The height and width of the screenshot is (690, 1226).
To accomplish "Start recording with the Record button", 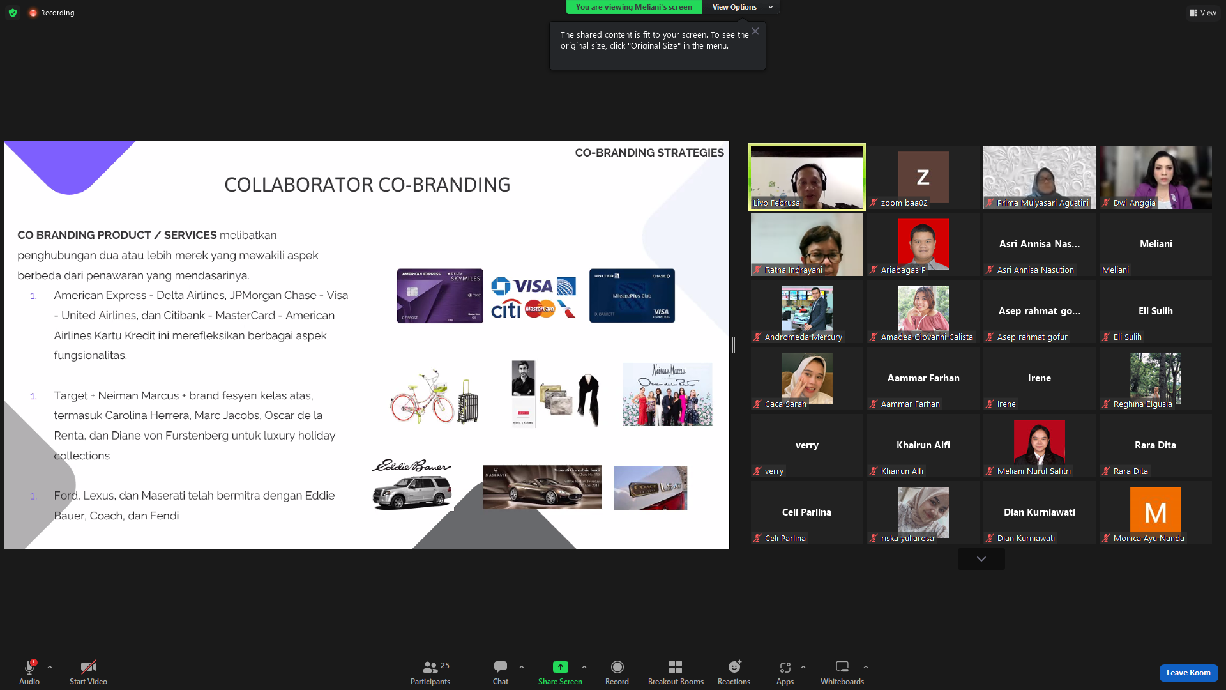I will (617, 672).
